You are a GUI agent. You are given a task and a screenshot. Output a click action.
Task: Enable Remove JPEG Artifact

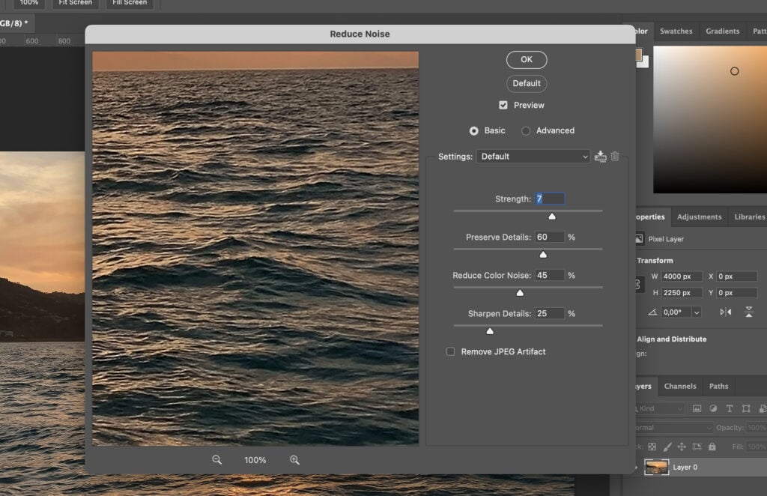click(x=450, y=351)
